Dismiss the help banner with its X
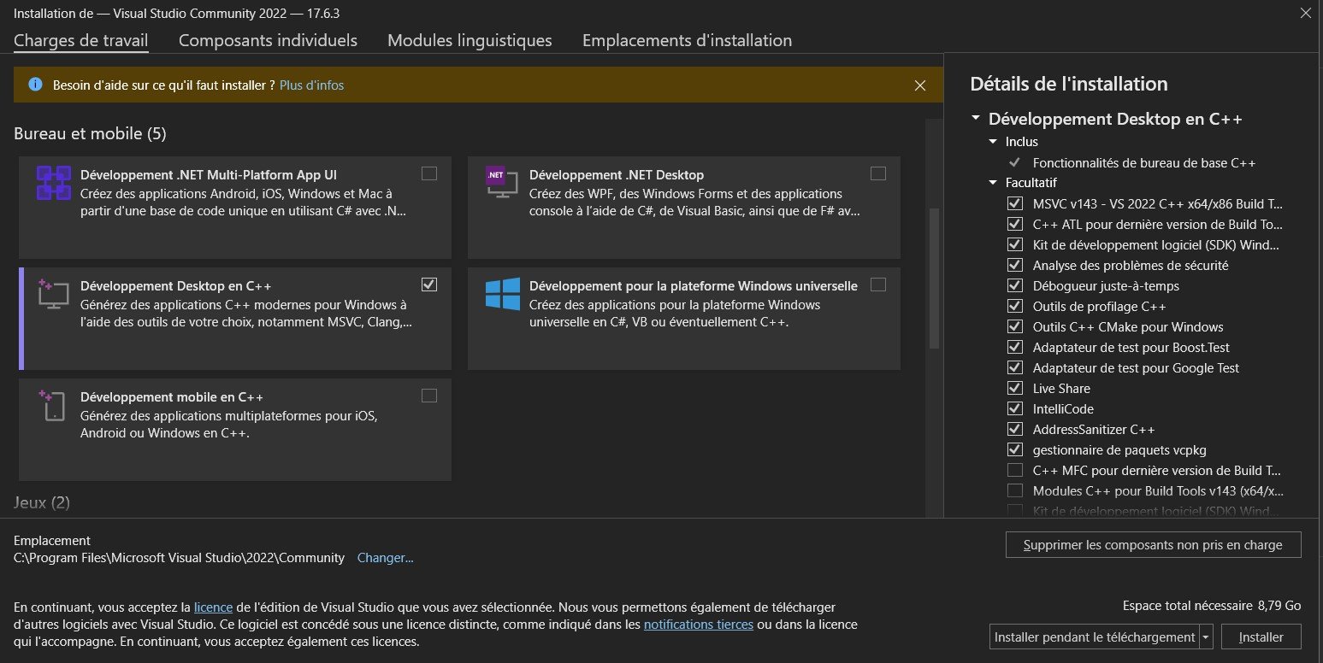 [920, 85]
